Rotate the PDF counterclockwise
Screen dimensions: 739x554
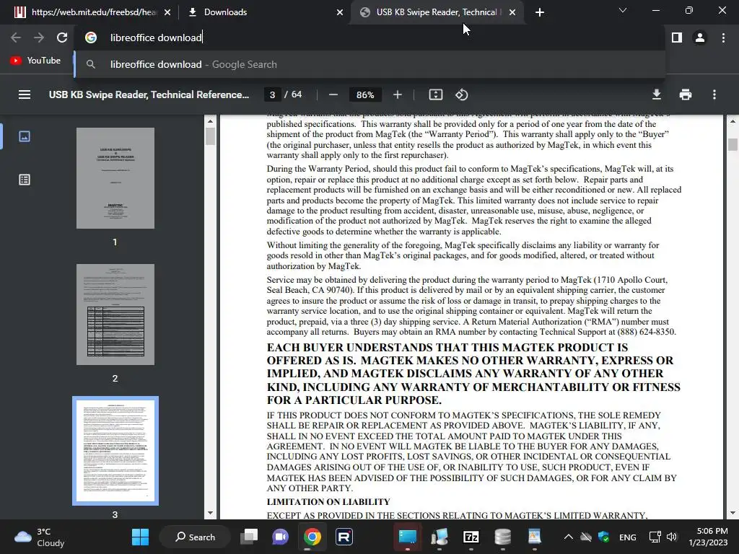click(461, 94)
